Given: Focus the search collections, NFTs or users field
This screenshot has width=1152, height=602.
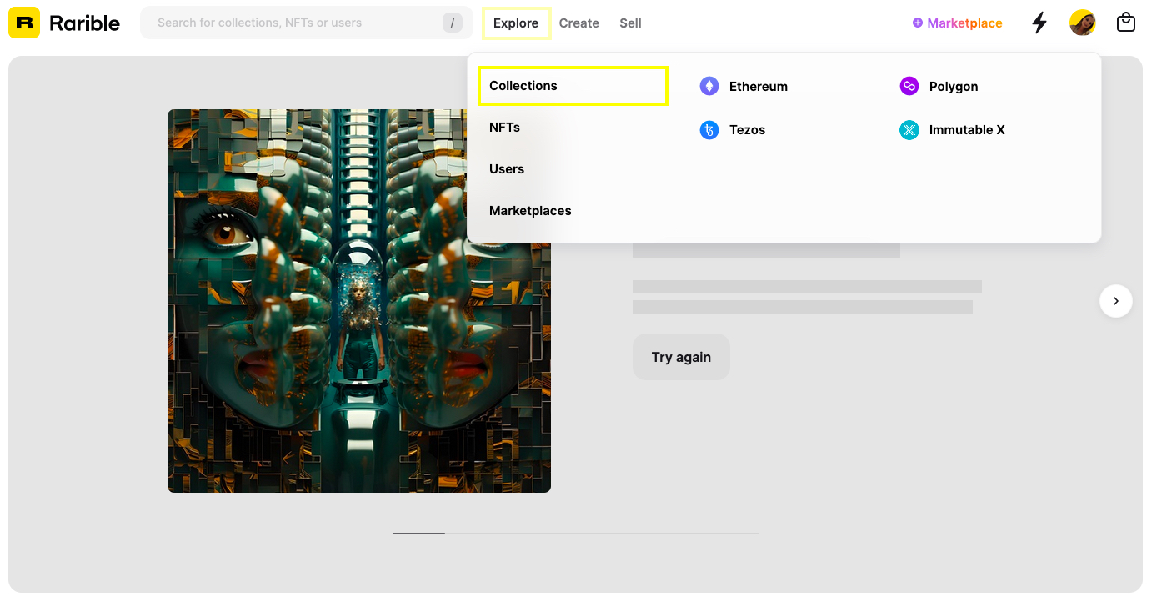Looking at the screenshot, I should (307, 23).
